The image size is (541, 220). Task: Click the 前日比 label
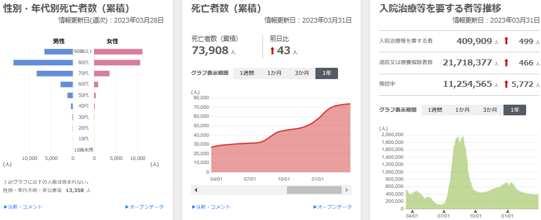click(x=279, y=39)
